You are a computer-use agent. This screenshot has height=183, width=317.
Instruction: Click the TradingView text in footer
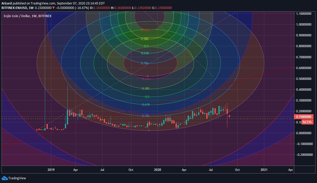click(x=17, y=179)
